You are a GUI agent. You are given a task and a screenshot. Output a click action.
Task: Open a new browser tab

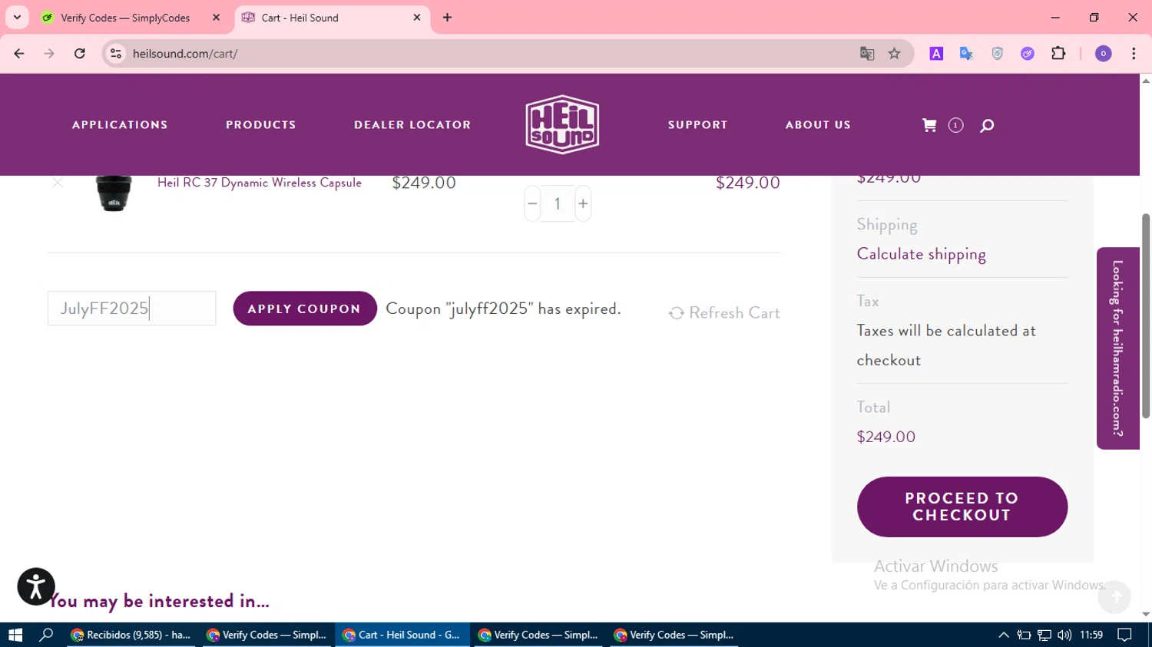448,17
